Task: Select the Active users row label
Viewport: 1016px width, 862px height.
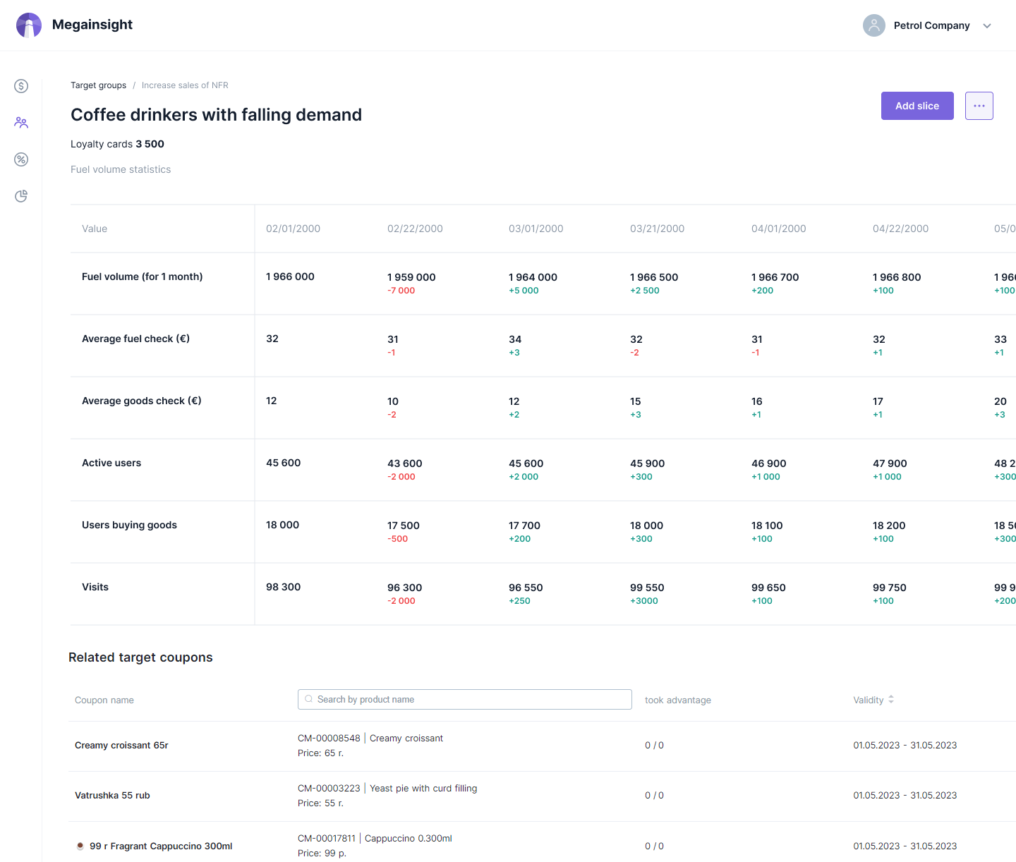Action: [x=111, y=463]
